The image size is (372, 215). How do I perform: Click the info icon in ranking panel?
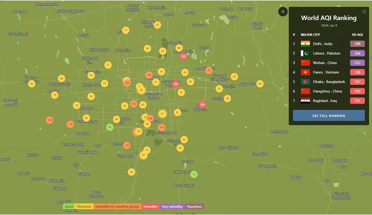click(364, 12)
